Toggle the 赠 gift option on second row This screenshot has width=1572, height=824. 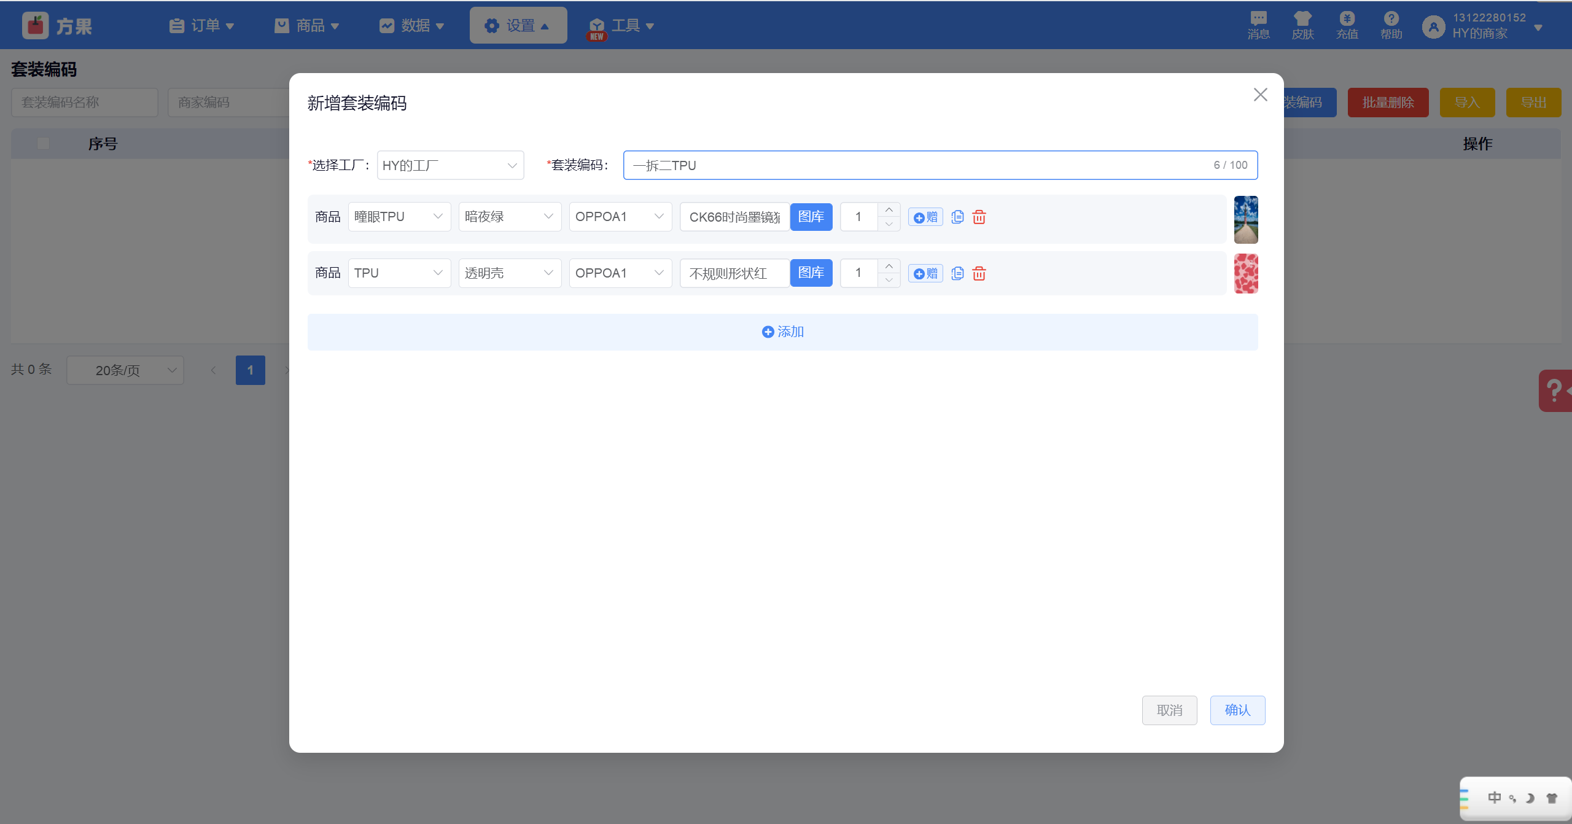[x=925, y=273]
